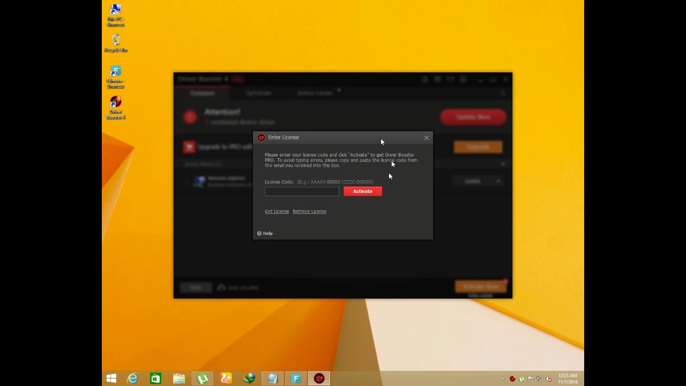Click uTorrent system tray icon

point(521,379)
